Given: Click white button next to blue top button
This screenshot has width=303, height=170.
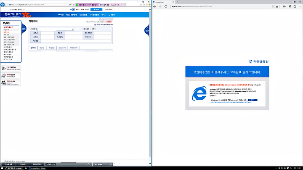Looking at the screenshot, I should (109, 9).
